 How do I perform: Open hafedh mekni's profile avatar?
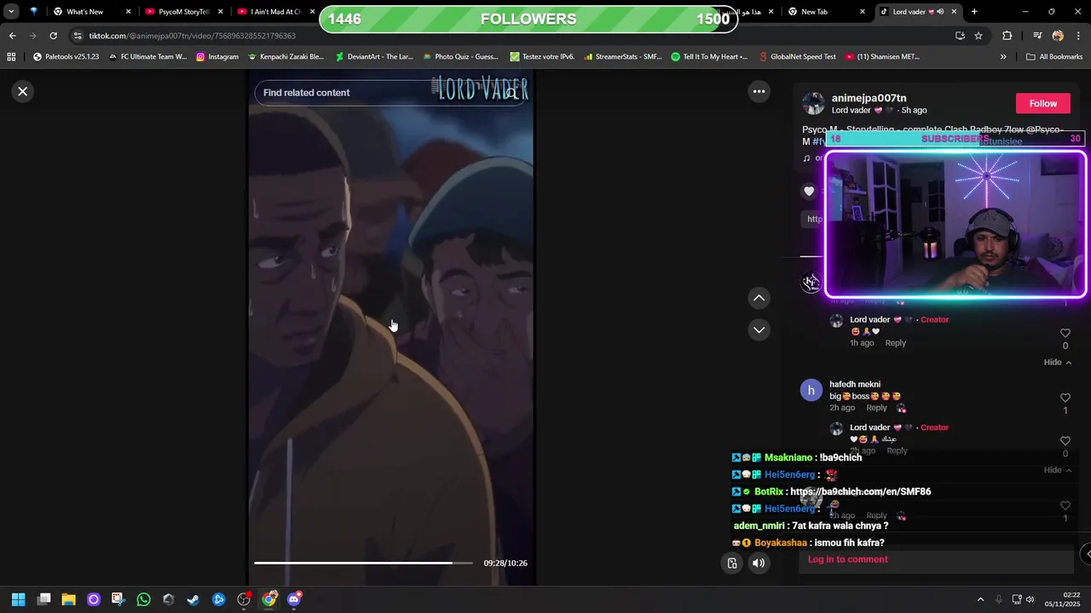[x=811, y=390]
